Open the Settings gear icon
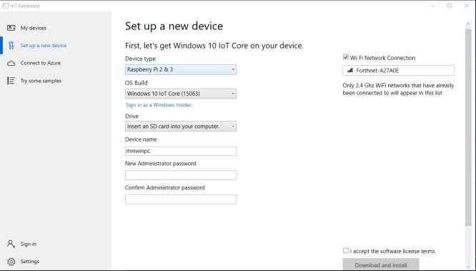The image size is (476, 271). pos(11,262)
